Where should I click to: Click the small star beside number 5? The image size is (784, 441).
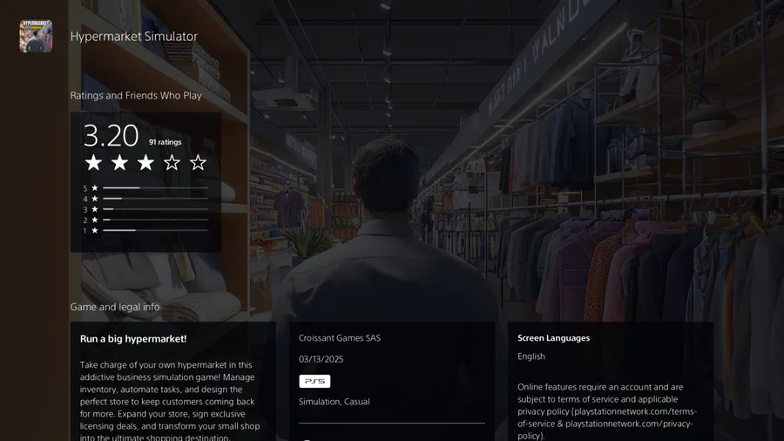(x=94, y=188)
